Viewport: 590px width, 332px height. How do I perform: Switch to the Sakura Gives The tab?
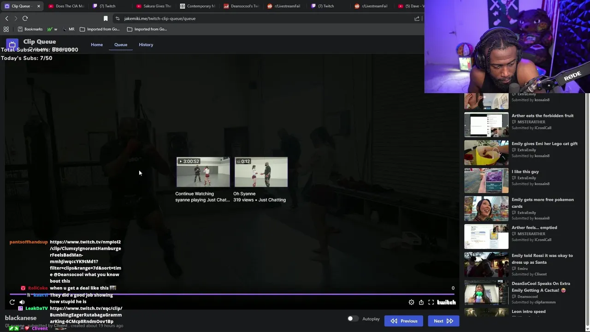click(x=153, y=6)
